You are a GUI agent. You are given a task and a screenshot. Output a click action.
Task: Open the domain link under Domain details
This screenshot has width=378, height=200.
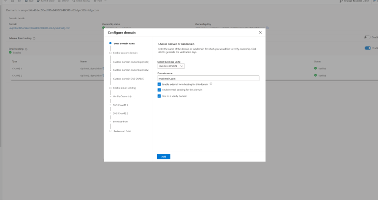pos(39,28)
